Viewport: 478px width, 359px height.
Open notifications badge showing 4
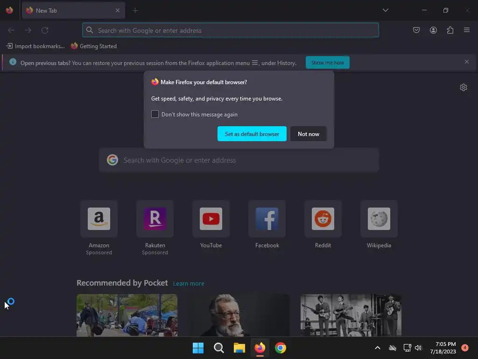(465, 347)
